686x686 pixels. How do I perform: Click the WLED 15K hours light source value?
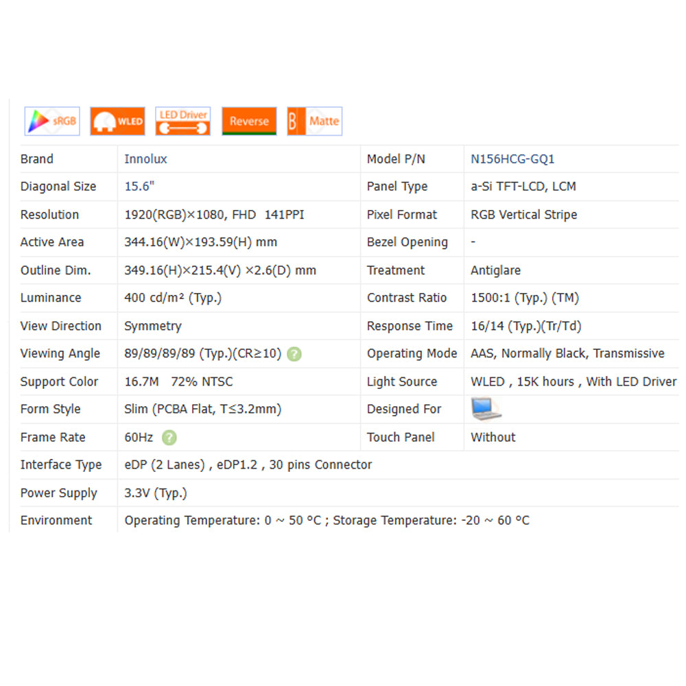coord(573,382)
